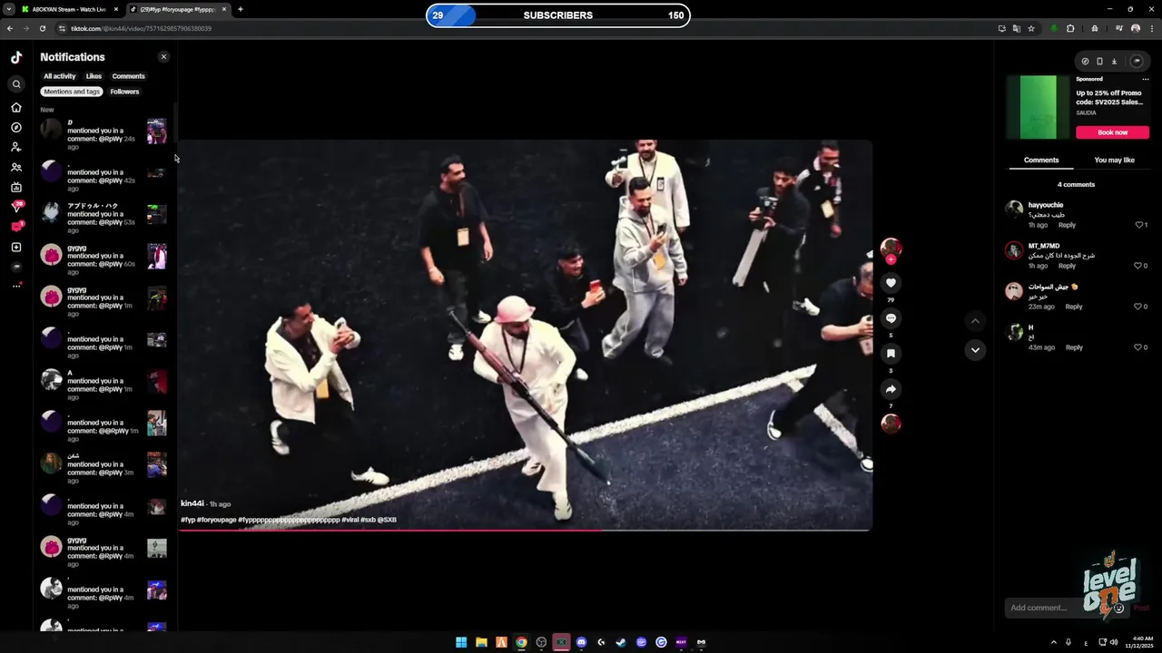Screen dimensions: 1162x653
Task: Select the Mentions and tags filter
Action: [72, 92]
